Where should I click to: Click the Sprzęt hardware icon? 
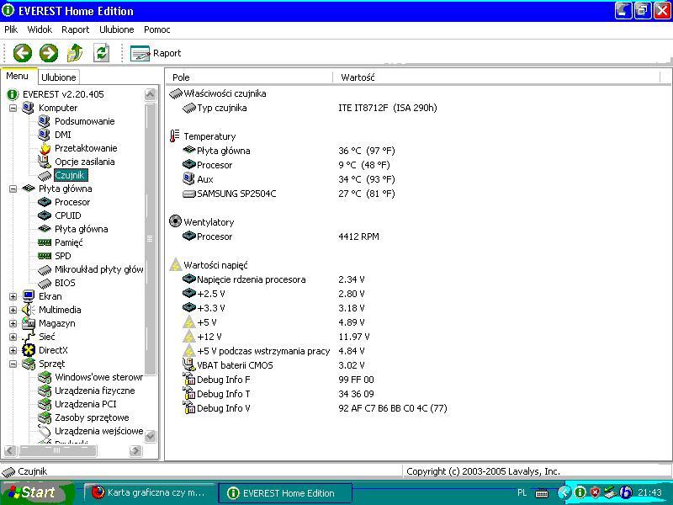(29, 364)
